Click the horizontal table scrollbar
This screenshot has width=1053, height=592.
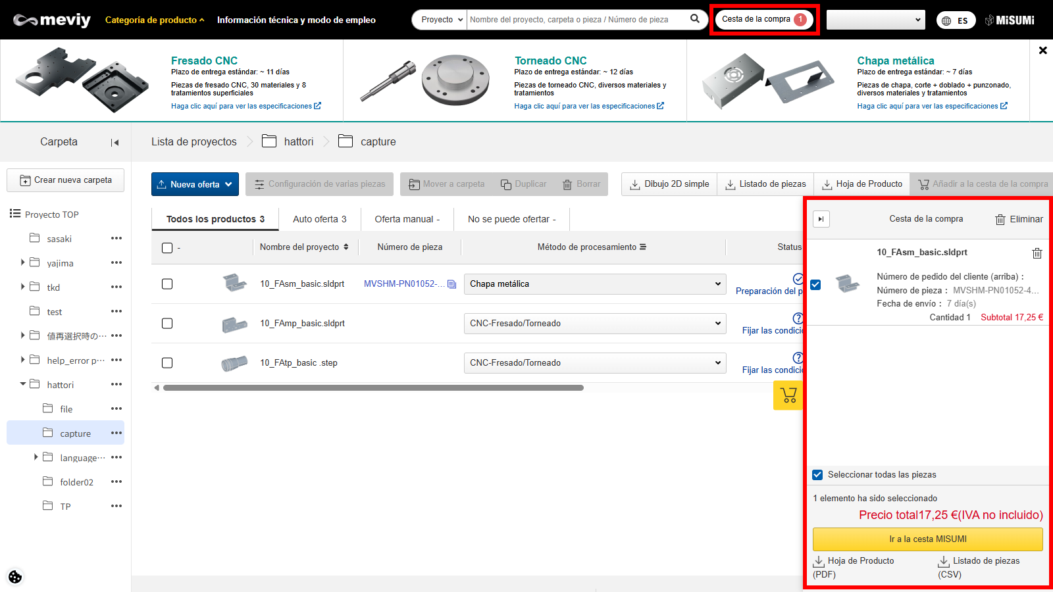point(373,387)
